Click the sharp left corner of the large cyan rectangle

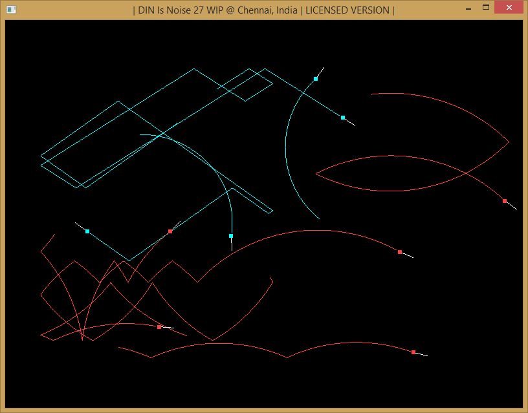pos(41,156)
